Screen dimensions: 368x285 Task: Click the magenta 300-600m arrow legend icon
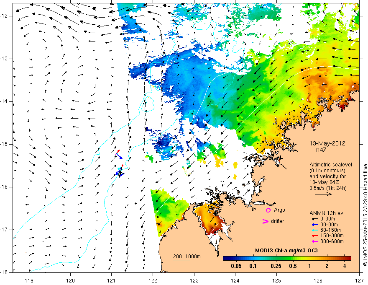click(314, 241)
